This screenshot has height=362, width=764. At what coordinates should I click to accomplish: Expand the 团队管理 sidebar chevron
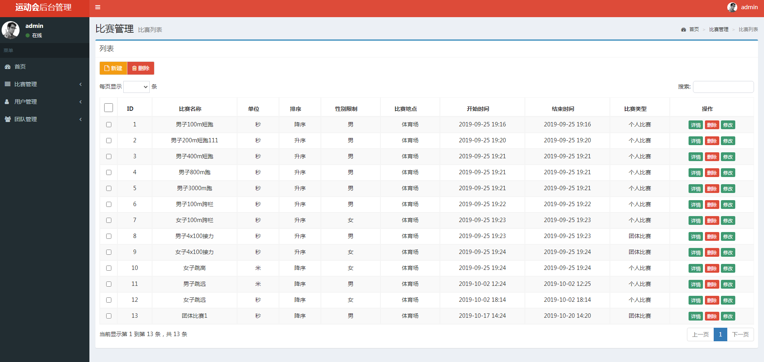coord(81,119)
